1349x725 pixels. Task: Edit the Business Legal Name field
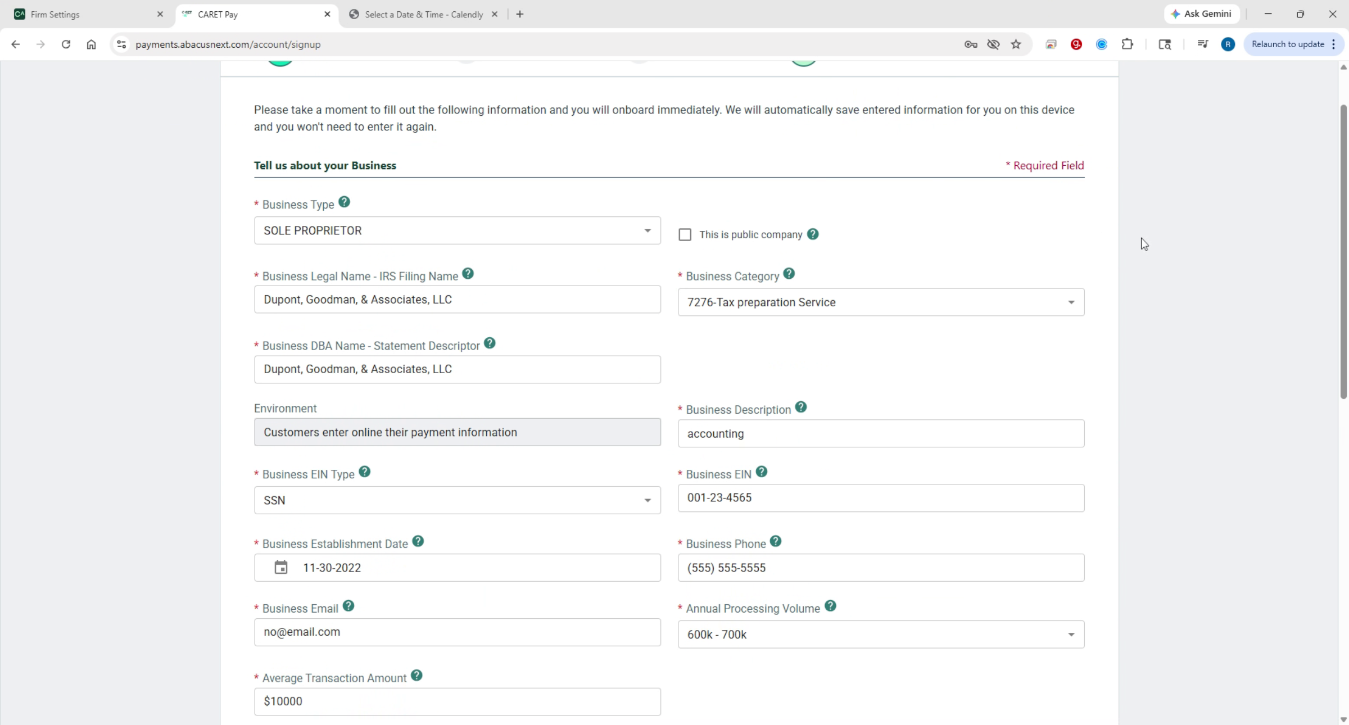pos(457,300)
